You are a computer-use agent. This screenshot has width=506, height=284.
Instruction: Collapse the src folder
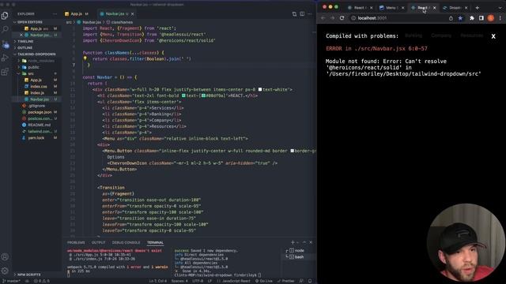(x=36, y=73)
